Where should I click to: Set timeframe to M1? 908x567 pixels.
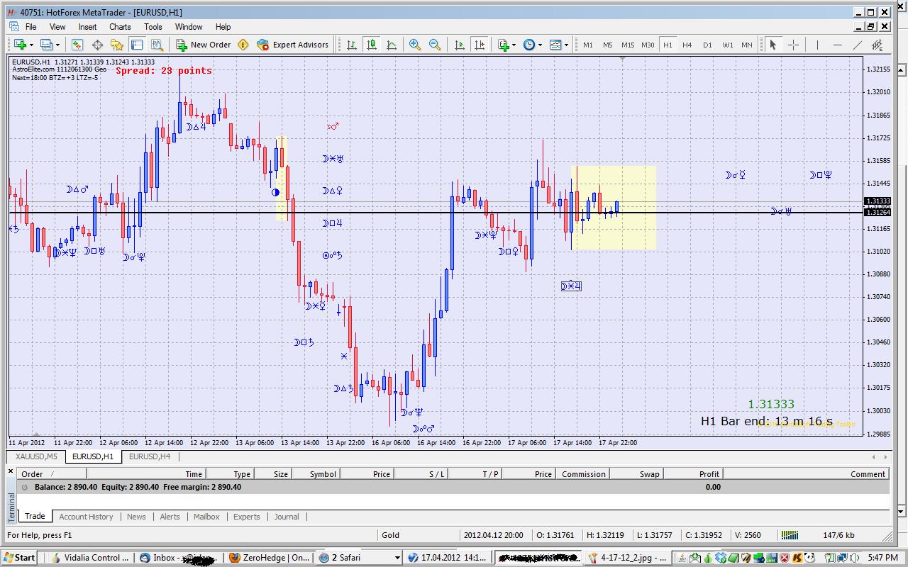pyautogui.click(x=588, y=45)
